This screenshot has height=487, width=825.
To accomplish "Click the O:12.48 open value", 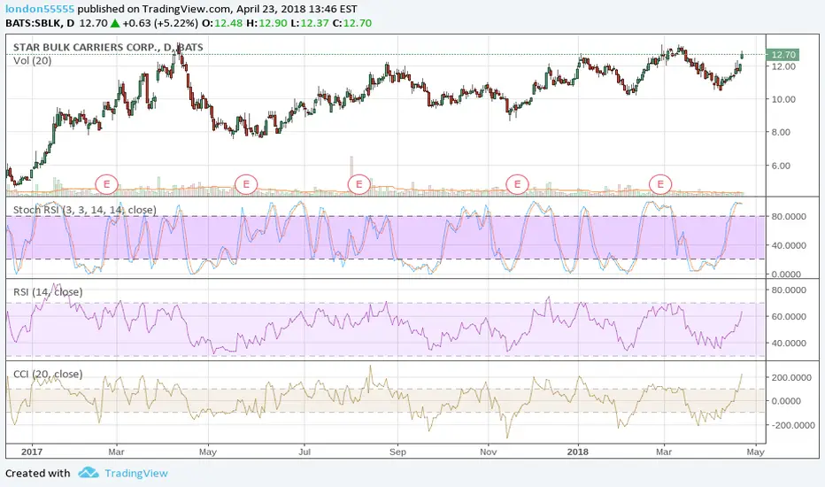I will (x=222, y=23).
